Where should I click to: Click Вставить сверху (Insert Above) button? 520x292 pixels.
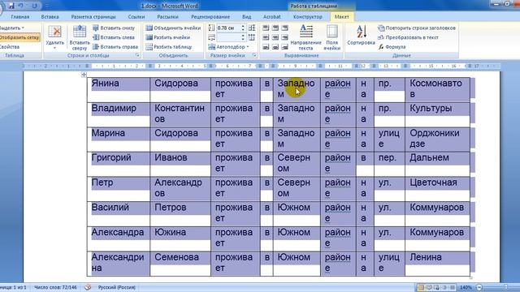click(80, 37)
